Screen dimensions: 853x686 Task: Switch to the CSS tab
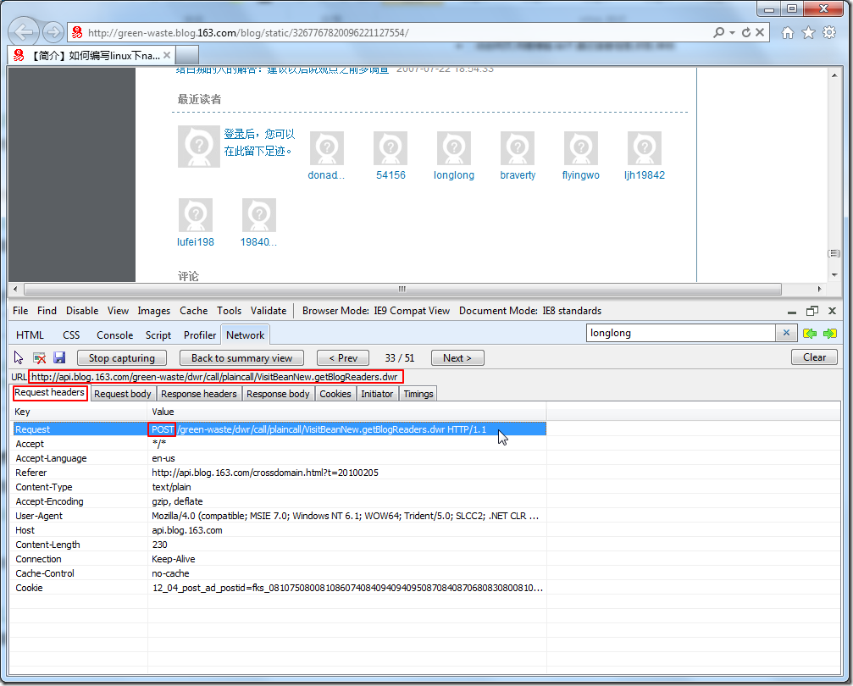71,335
